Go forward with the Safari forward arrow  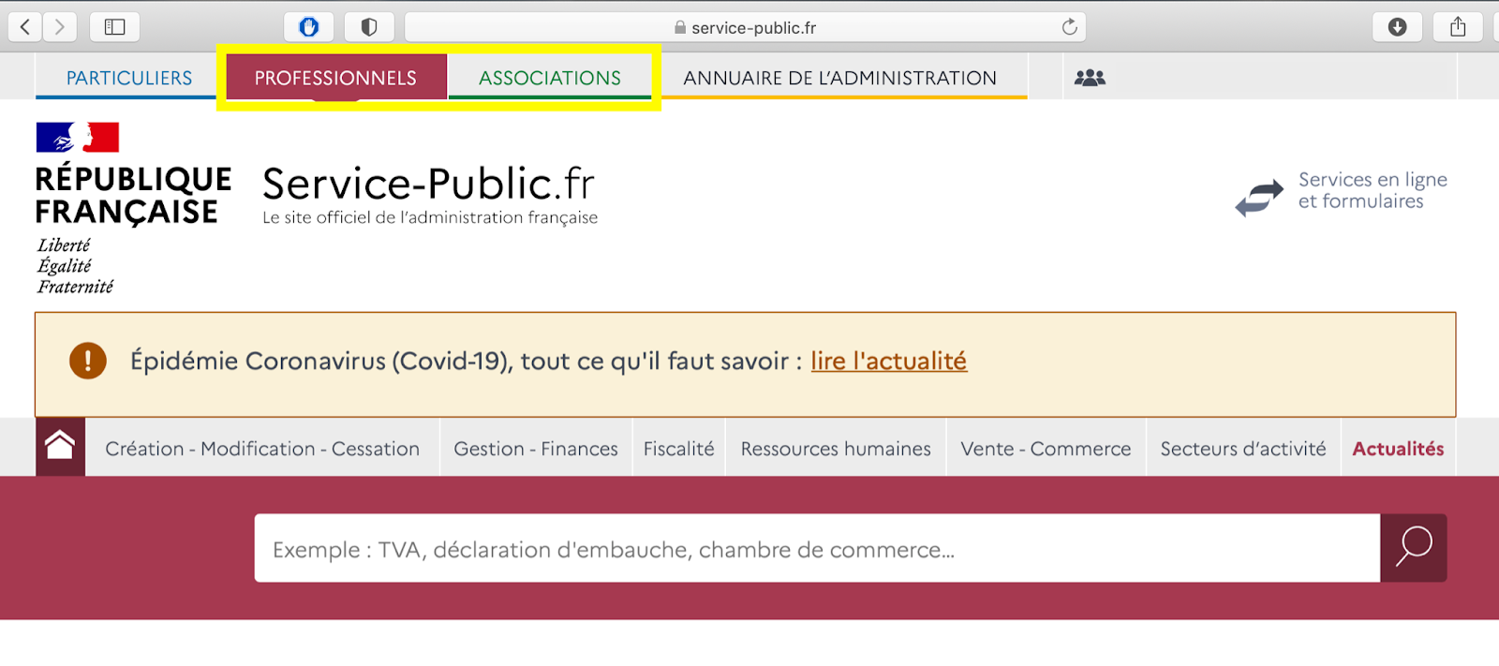(x=60, y=27)
